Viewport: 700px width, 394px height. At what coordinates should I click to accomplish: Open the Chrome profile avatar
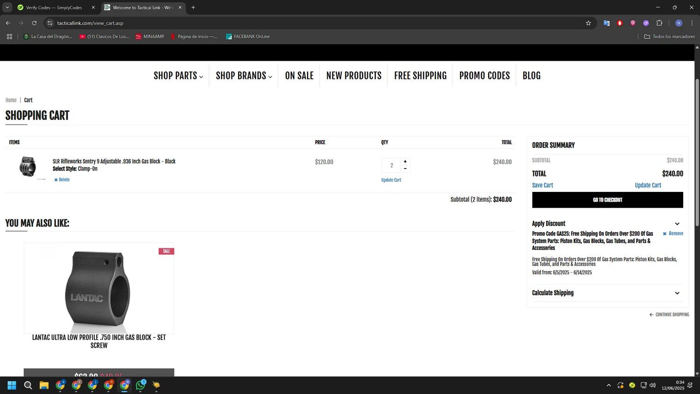click(679, 23)
